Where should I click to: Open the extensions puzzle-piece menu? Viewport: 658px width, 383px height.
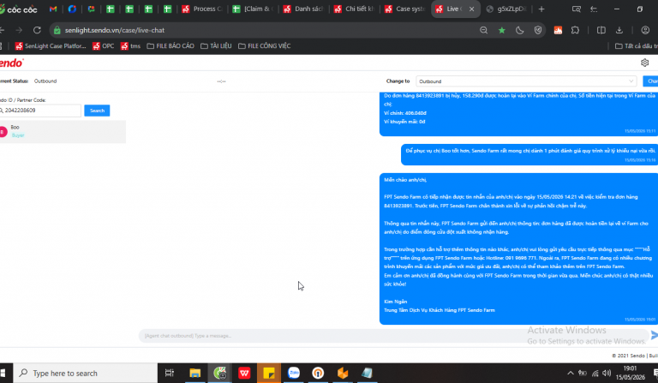tap(576, 30)
